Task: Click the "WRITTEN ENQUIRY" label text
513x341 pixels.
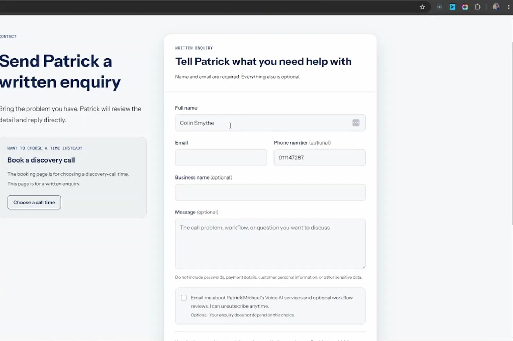Action: (x=194, y=48)
